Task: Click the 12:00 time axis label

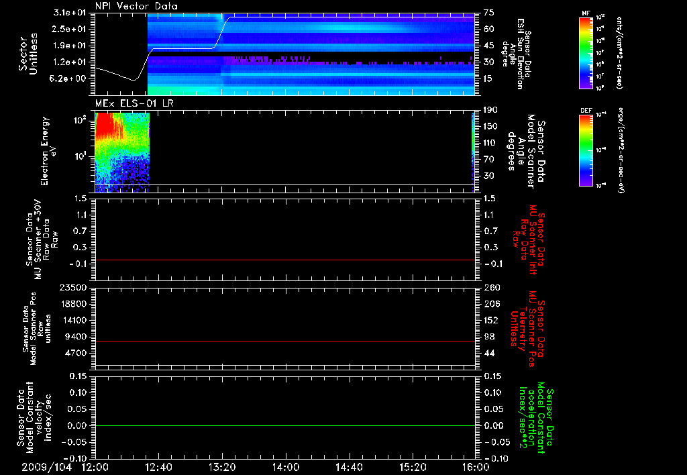Action: 95,467
